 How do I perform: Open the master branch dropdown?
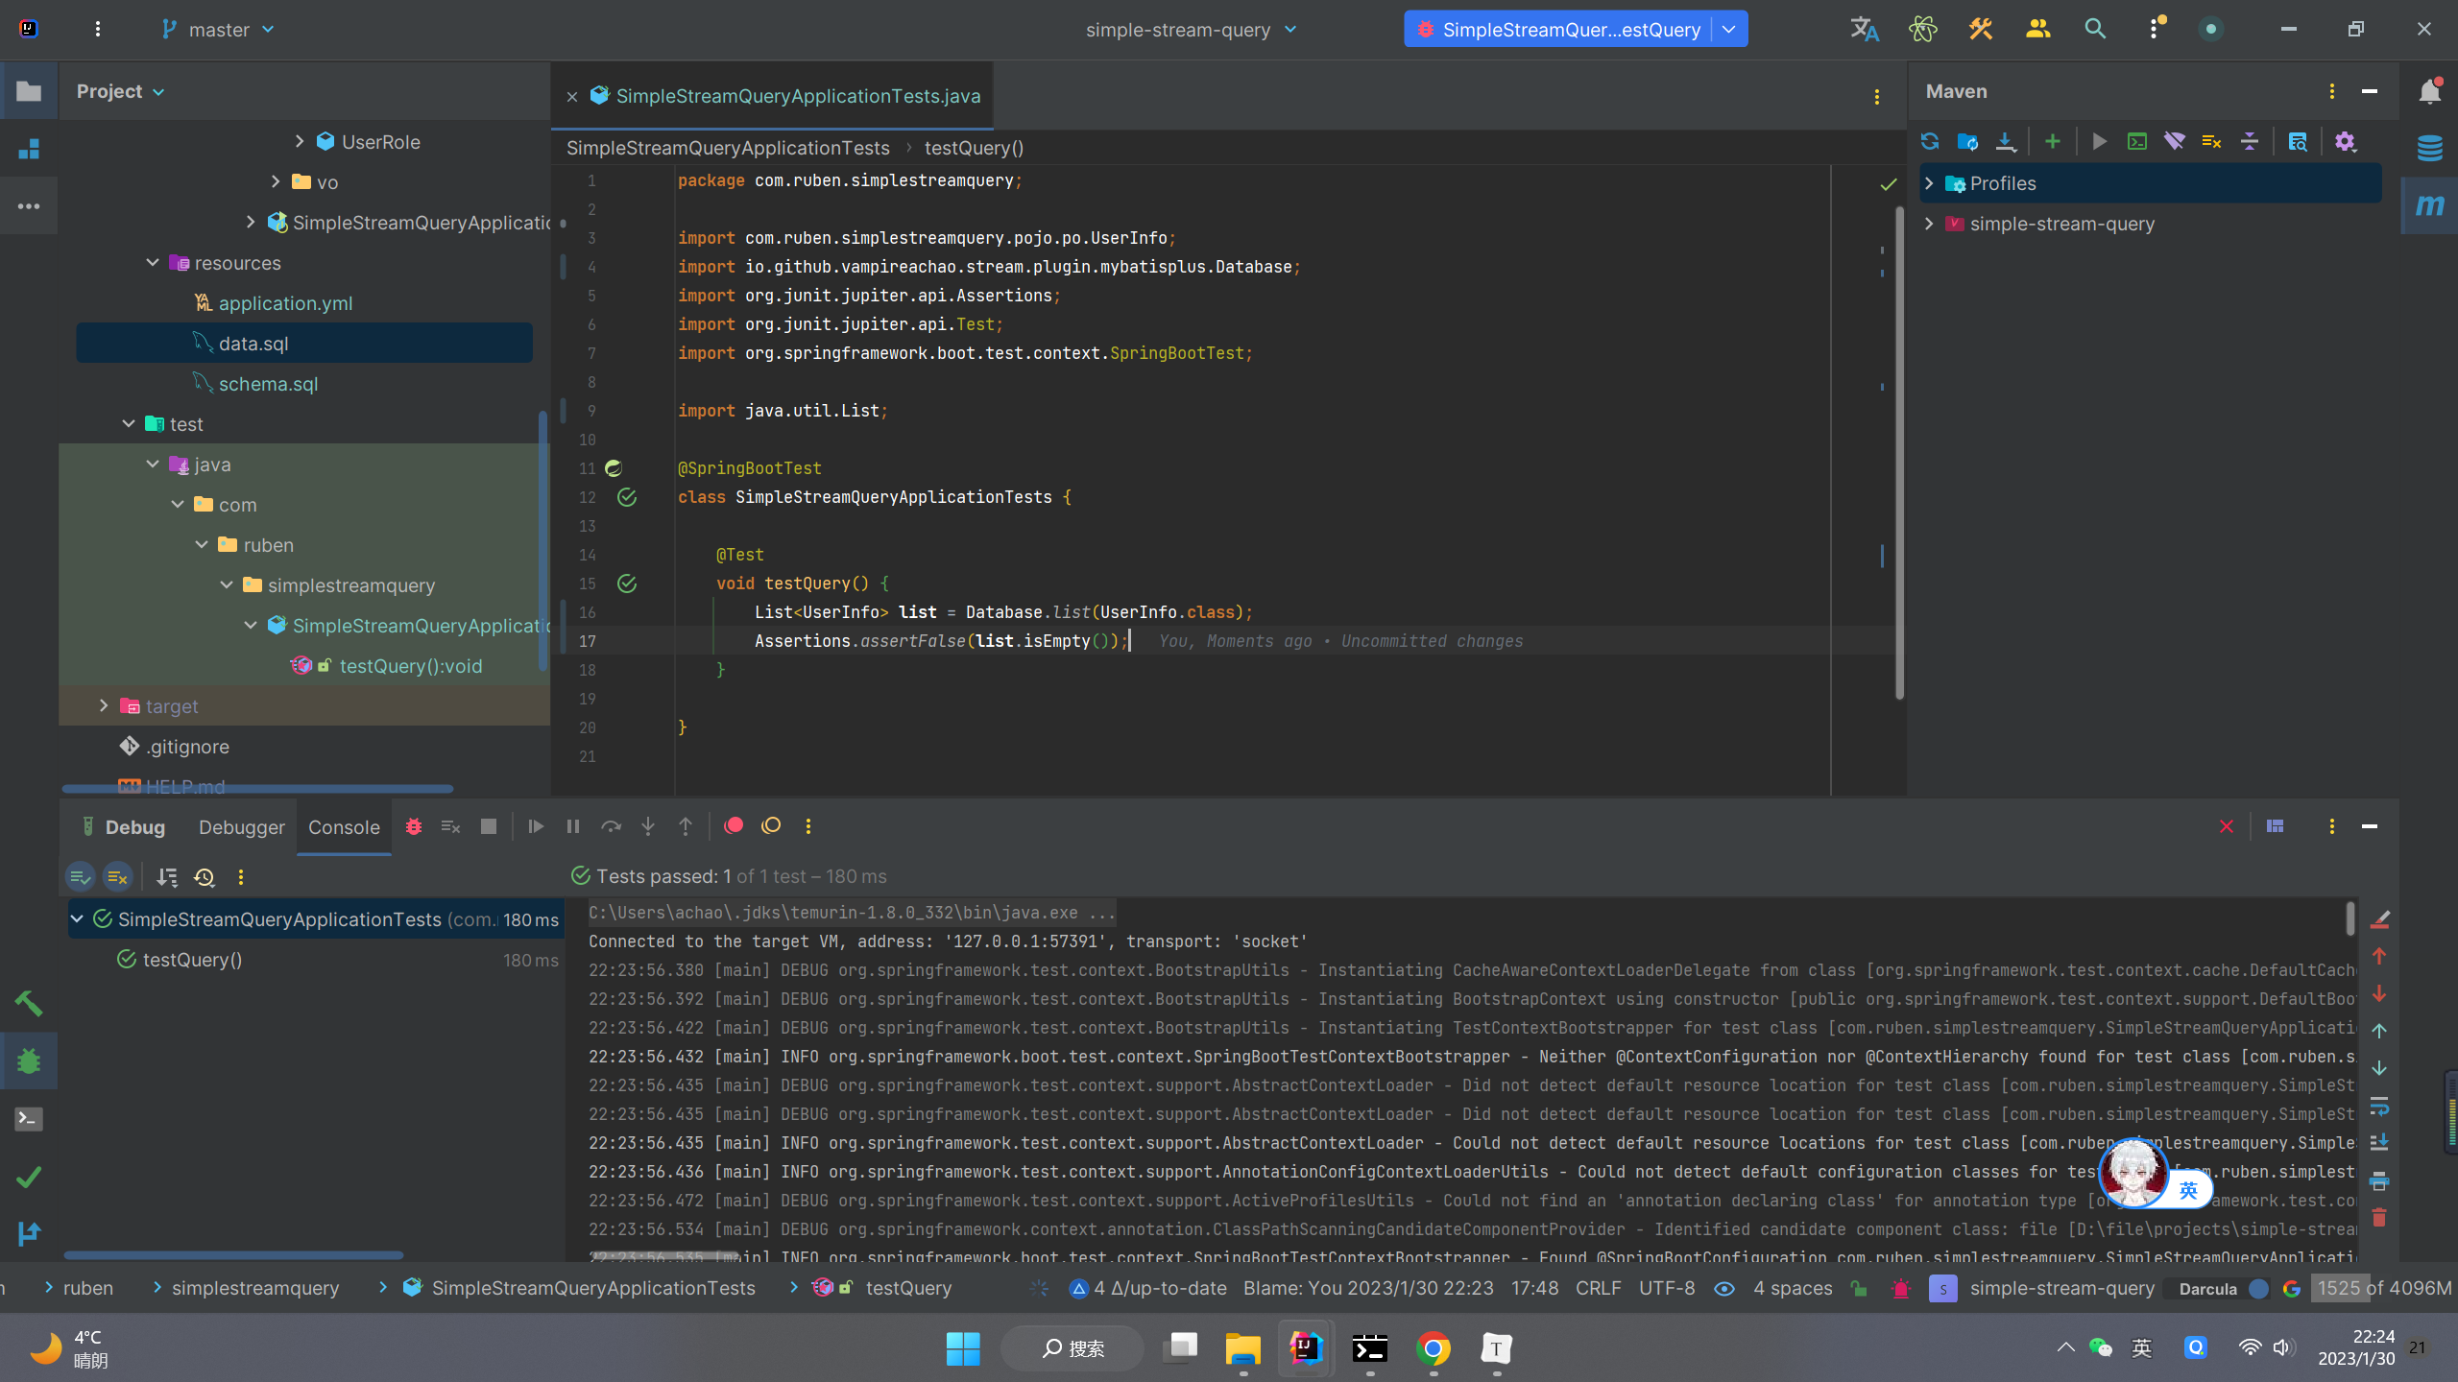(x=219, y=30)
